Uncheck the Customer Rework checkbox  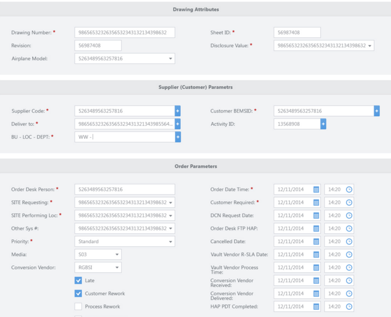pos(78,294)
